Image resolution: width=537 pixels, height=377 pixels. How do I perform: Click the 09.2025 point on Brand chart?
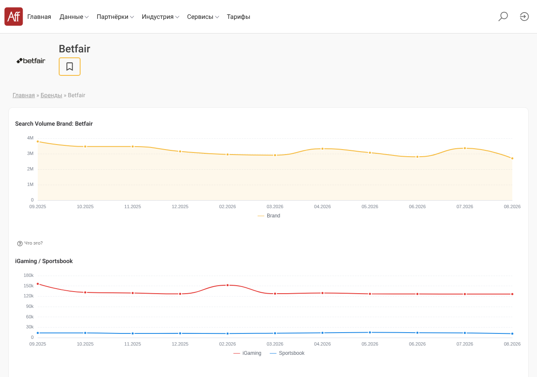[x=38, y=142]
